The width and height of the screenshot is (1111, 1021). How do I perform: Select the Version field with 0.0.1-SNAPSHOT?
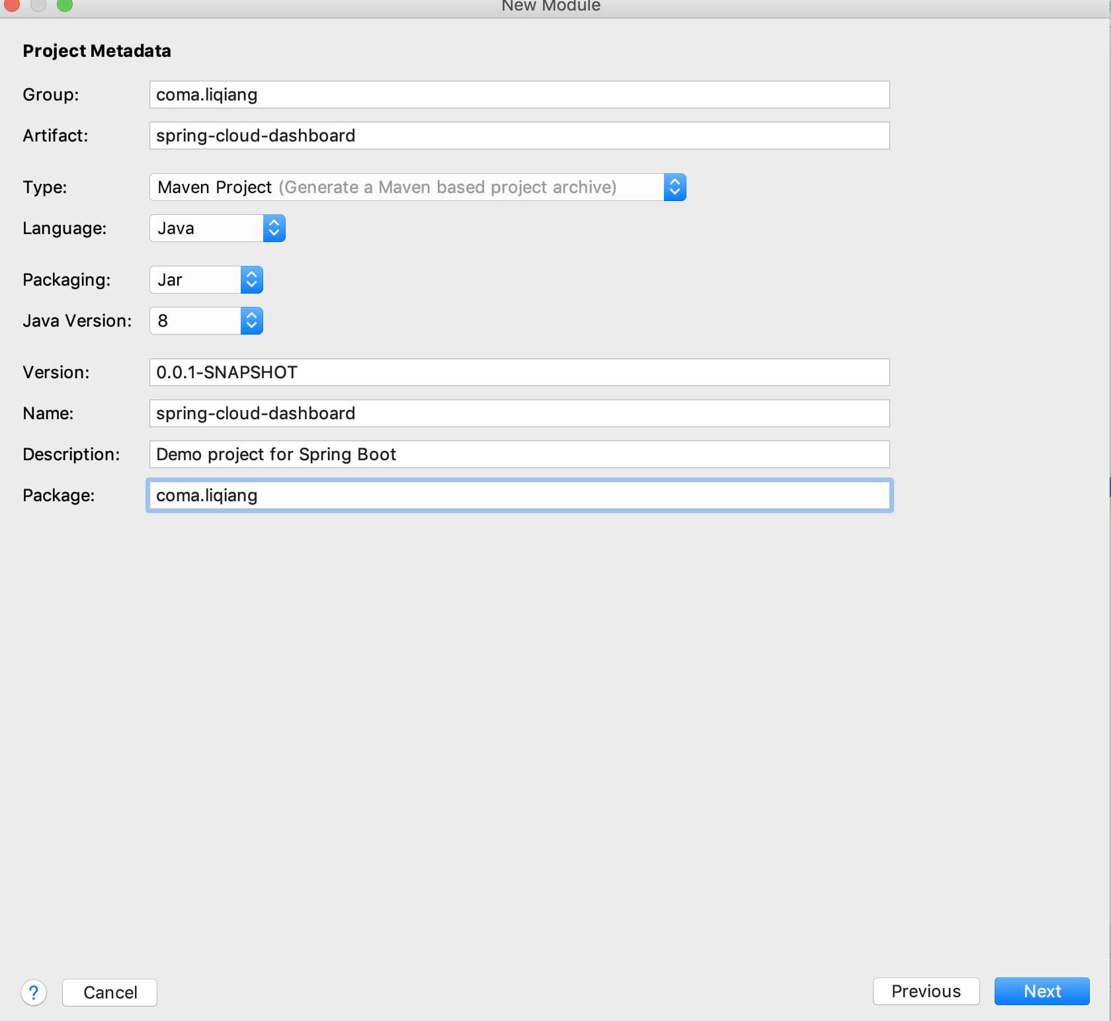pos(519,372)
